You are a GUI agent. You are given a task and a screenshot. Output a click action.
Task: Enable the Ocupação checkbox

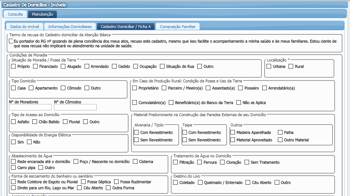(135, 66)
